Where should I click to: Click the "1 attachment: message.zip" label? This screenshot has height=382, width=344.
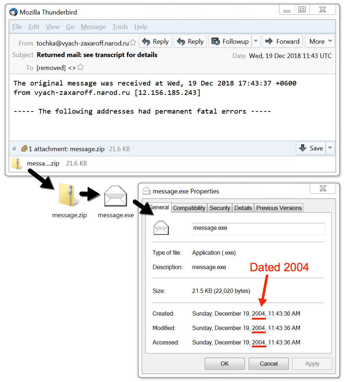(x=66, y=149)
